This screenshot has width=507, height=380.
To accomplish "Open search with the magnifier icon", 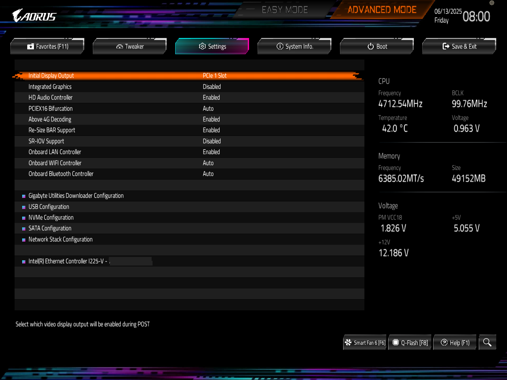I will click(487, 342).
